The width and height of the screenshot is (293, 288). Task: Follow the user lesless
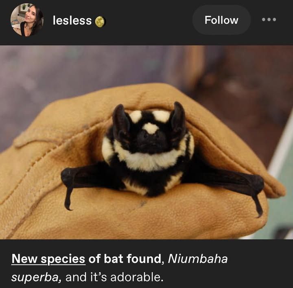tap(221, 20)
